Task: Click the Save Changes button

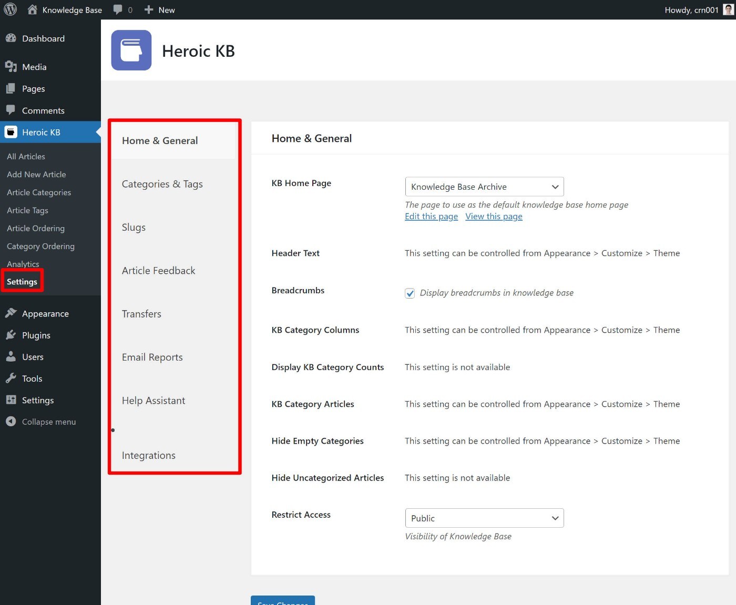Action: (283, 600)
